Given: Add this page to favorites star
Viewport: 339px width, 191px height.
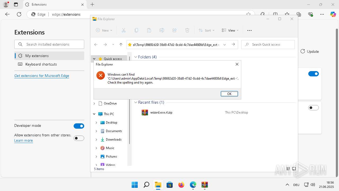Looking at the screenshot, I should (248, 14).
